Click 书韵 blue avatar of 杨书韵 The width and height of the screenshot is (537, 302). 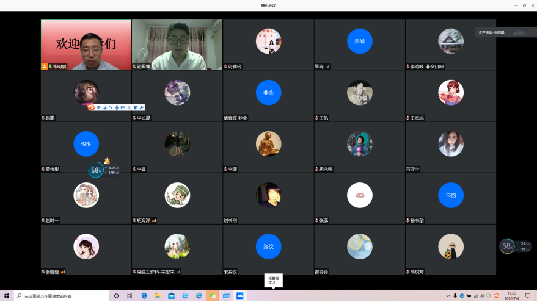[450, 195]
